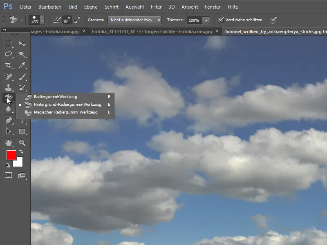This screenshot has width=327, height=245.
Task: Select the Rectangular Marquee tool
Action: pos(9,43)
